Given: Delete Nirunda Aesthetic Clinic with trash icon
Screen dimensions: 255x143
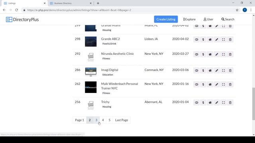Looking at the screenshot, I should [x=230, y=54].
